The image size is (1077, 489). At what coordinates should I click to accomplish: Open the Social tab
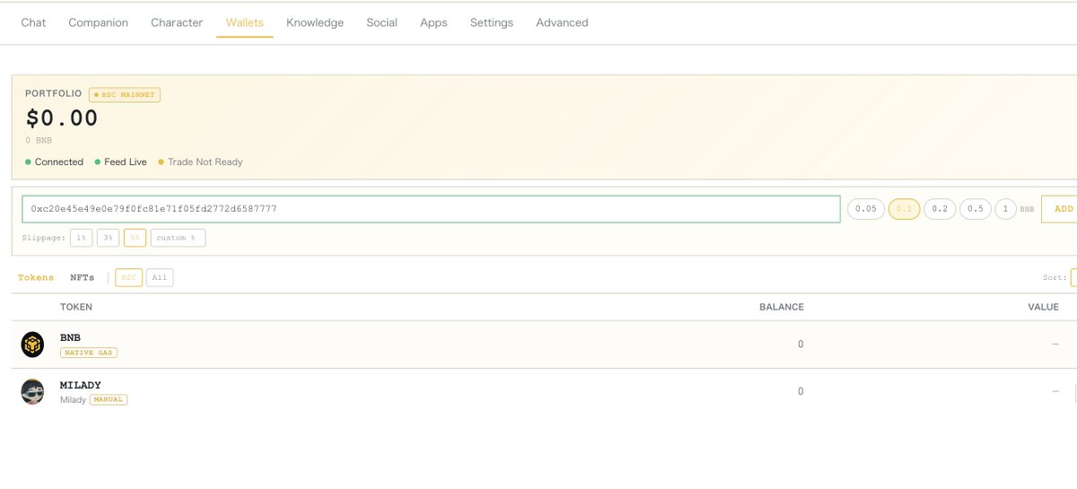coord(381,22)
